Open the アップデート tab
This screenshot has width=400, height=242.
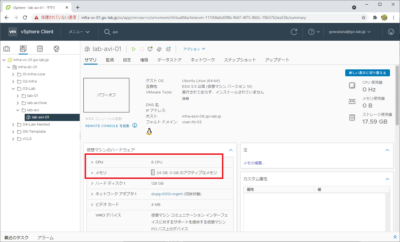(x=277, y=60)
